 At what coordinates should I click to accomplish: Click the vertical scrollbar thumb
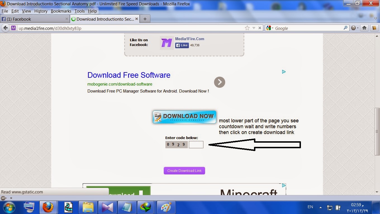tap(377, 132)
